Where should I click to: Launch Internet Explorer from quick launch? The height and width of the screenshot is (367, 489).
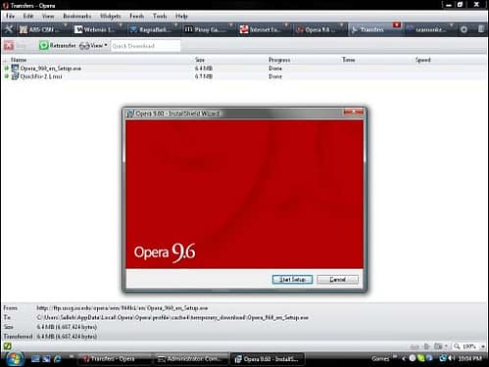(58, 359)
